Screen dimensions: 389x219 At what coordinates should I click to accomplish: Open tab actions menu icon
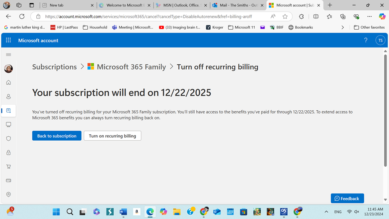(x=19, y=5)
